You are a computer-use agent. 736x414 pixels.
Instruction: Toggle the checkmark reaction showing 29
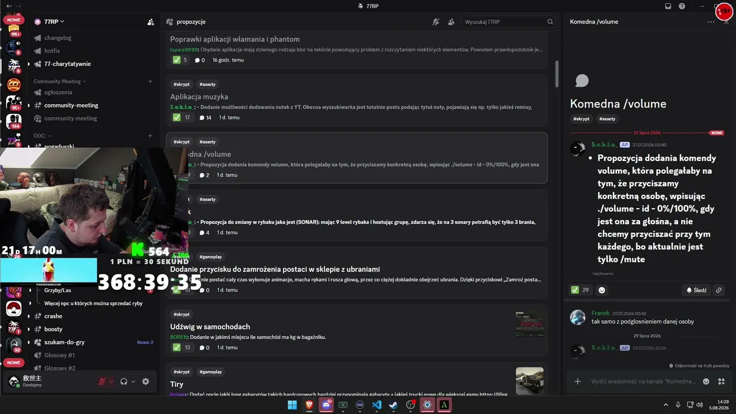click(x=580, y=290)
